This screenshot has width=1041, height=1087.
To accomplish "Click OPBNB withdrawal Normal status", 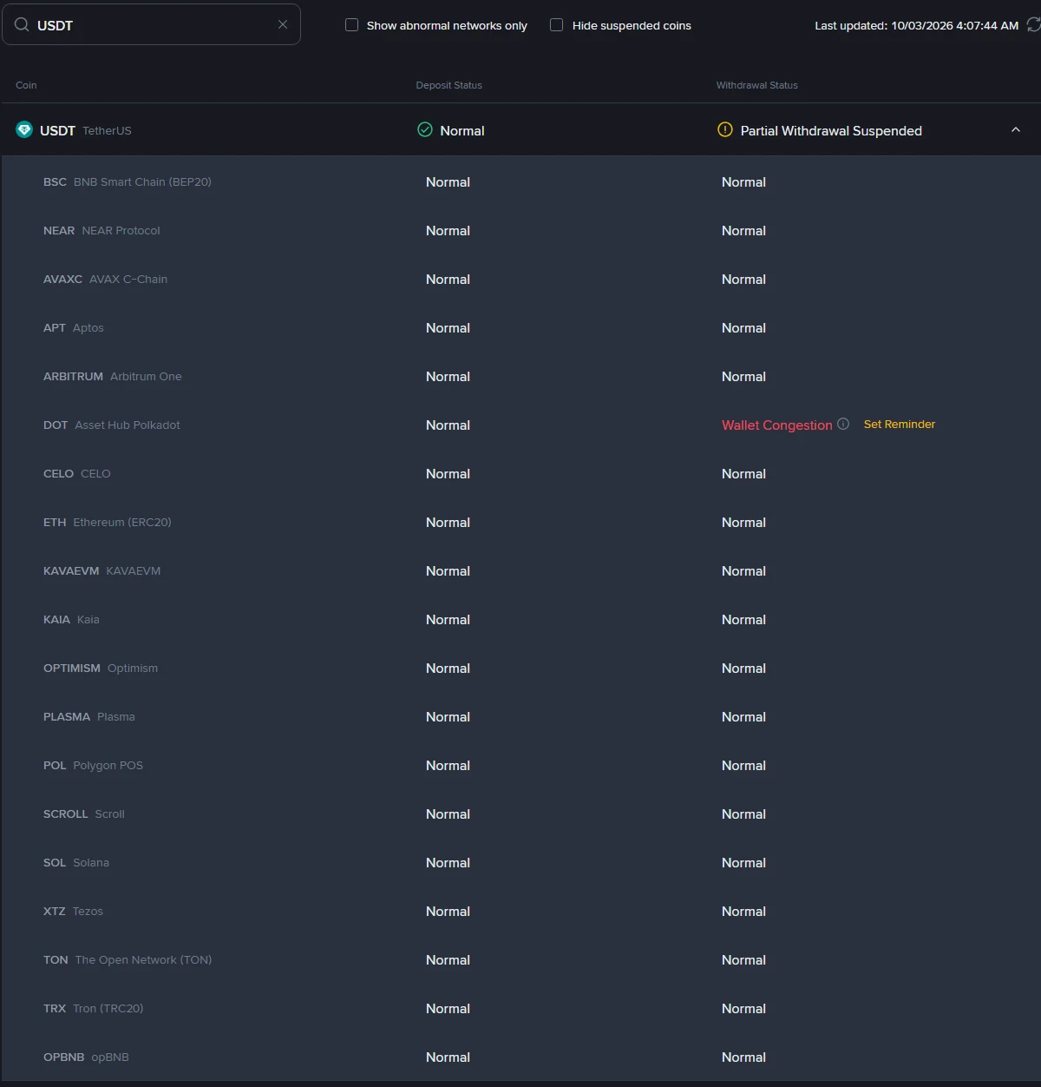I will [x=743, y=1057].
